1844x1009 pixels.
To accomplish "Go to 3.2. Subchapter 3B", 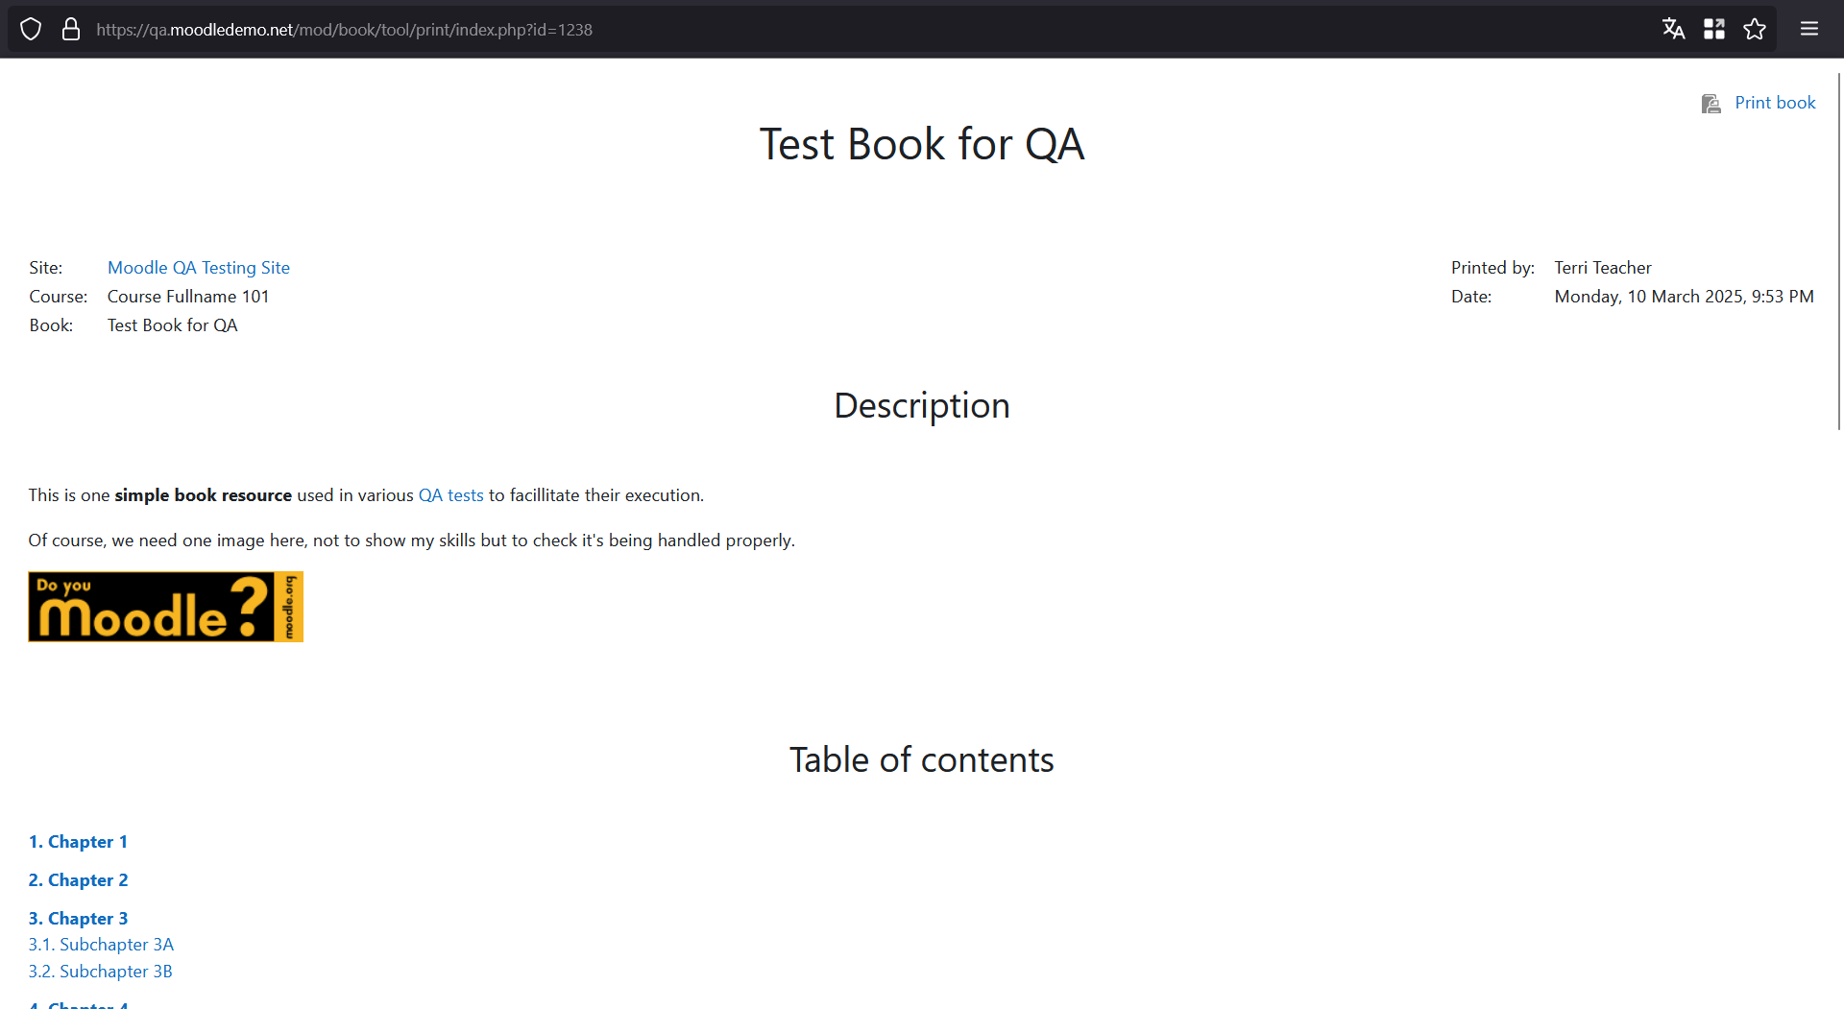I will pos(101,972).
